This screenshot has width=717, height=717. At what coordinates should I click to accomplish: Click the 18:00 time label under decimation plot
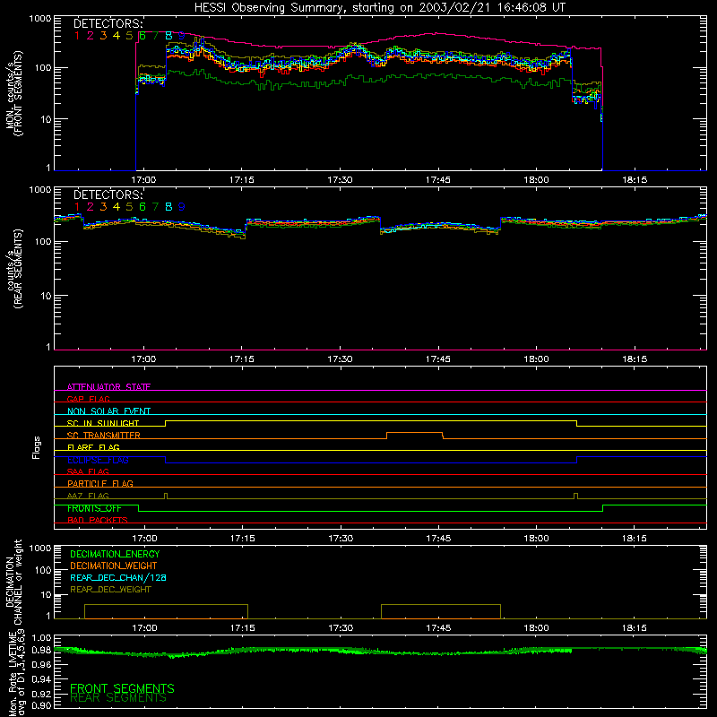[x=536, y=628]
